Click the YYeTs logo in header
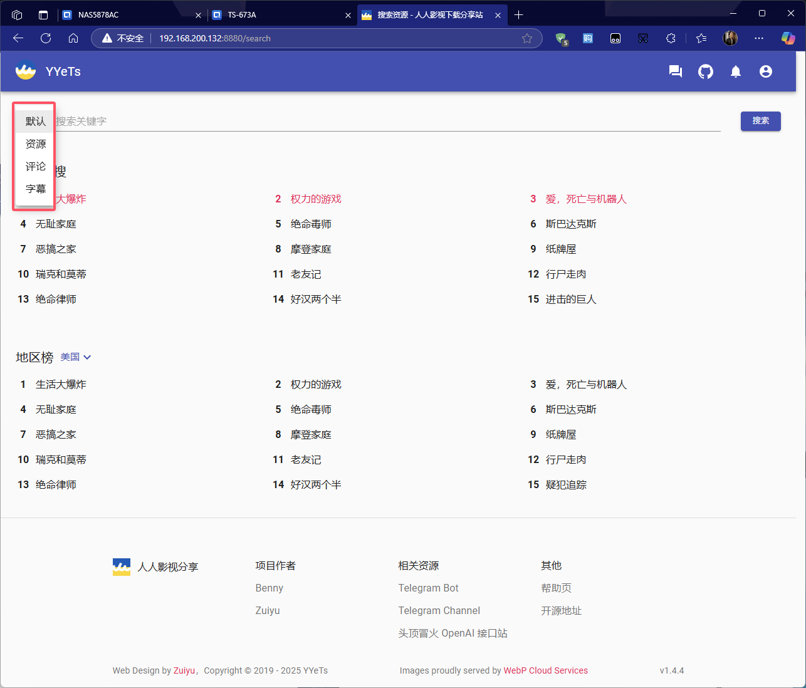The height and width of the screenshot is (688, 806). click(26, 71)
